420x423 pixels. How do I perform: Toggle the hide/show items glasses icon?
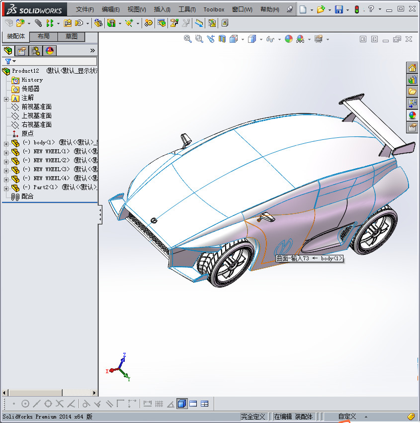coord(270,39)
